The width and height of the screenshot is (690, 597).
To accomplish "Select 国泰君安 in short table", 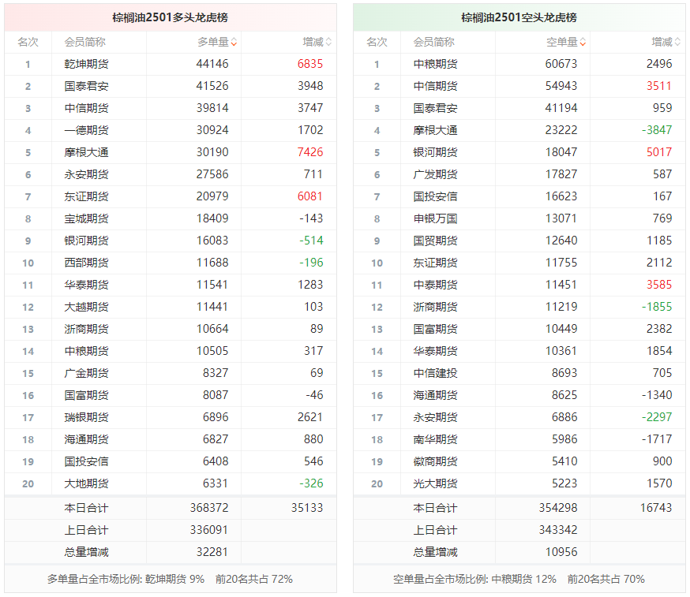I will pyautogui.click(x=435, y=108).
